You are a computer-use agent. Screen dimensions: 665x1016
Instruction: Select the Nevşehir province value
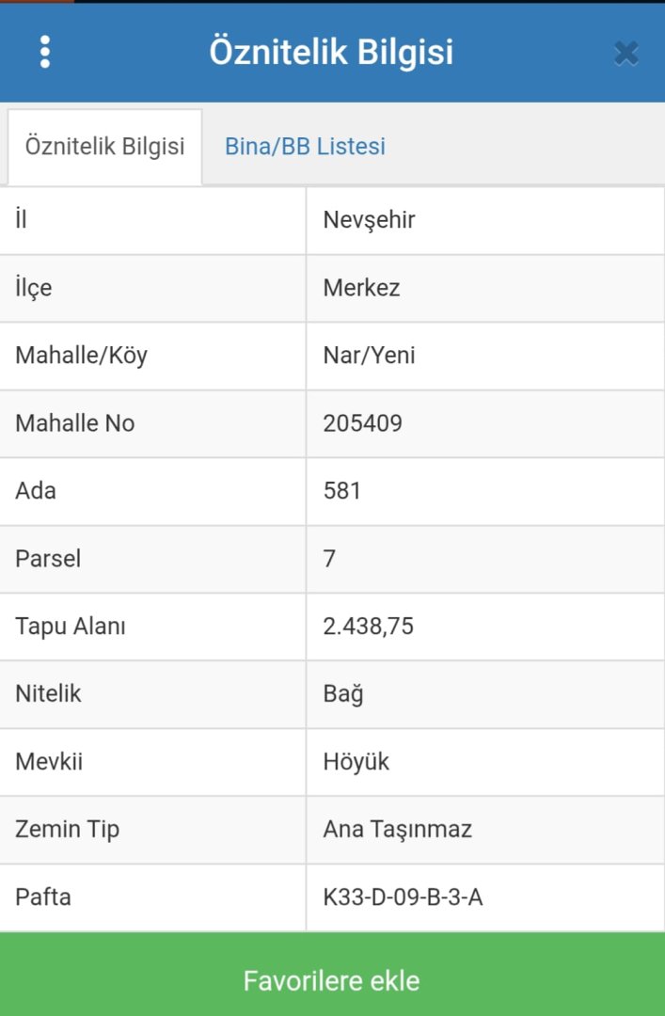point(367,220)
